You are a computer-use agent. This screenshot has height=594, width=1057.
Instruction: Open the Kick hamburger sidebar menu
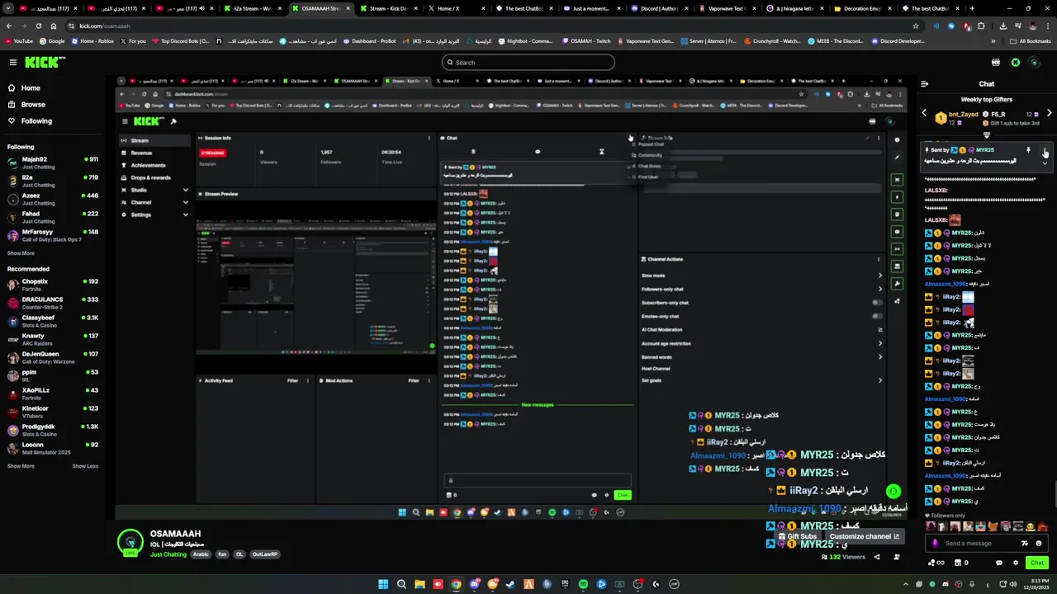[x=12, y=62]
